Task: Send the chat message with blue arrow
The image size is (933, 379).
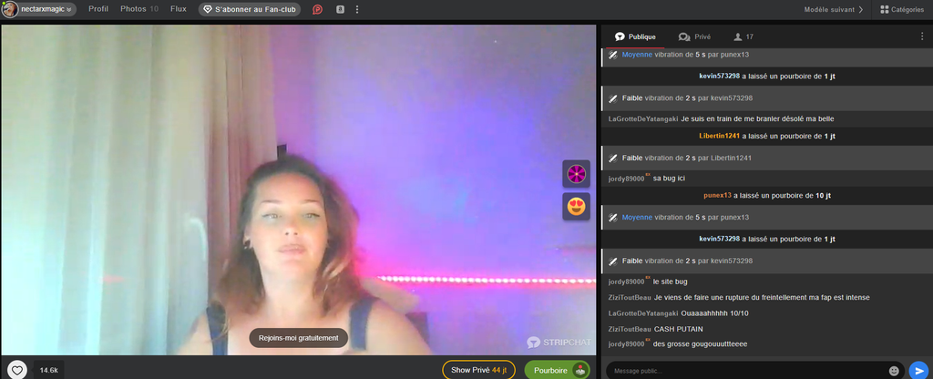Action: [919, 371]
